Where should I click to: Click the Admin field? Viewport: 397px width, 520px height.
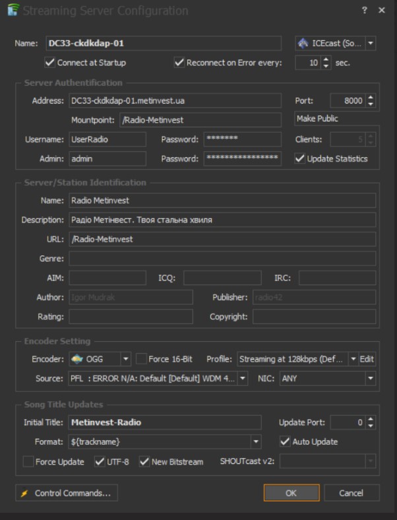pos(107,158)
